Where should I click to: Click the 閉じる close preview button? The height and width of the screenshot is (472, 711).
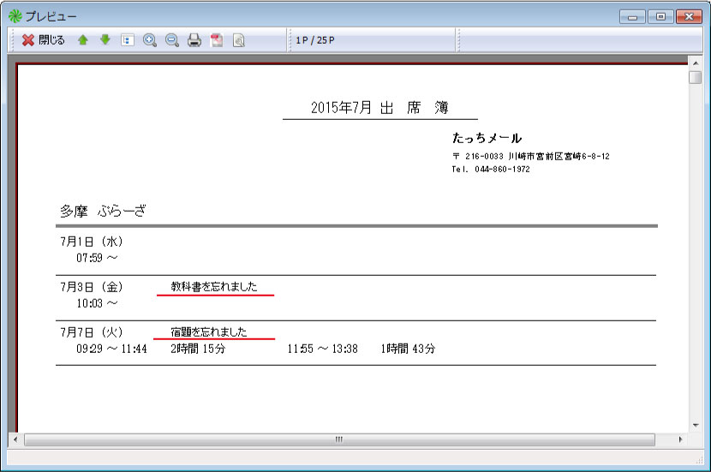43,40
